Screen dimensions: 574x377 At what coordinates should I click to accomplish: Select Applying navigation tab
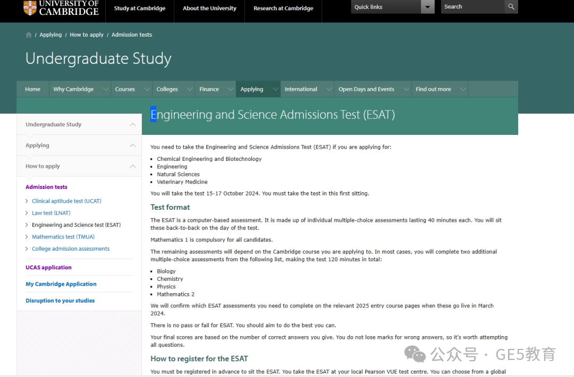(252, 89)
